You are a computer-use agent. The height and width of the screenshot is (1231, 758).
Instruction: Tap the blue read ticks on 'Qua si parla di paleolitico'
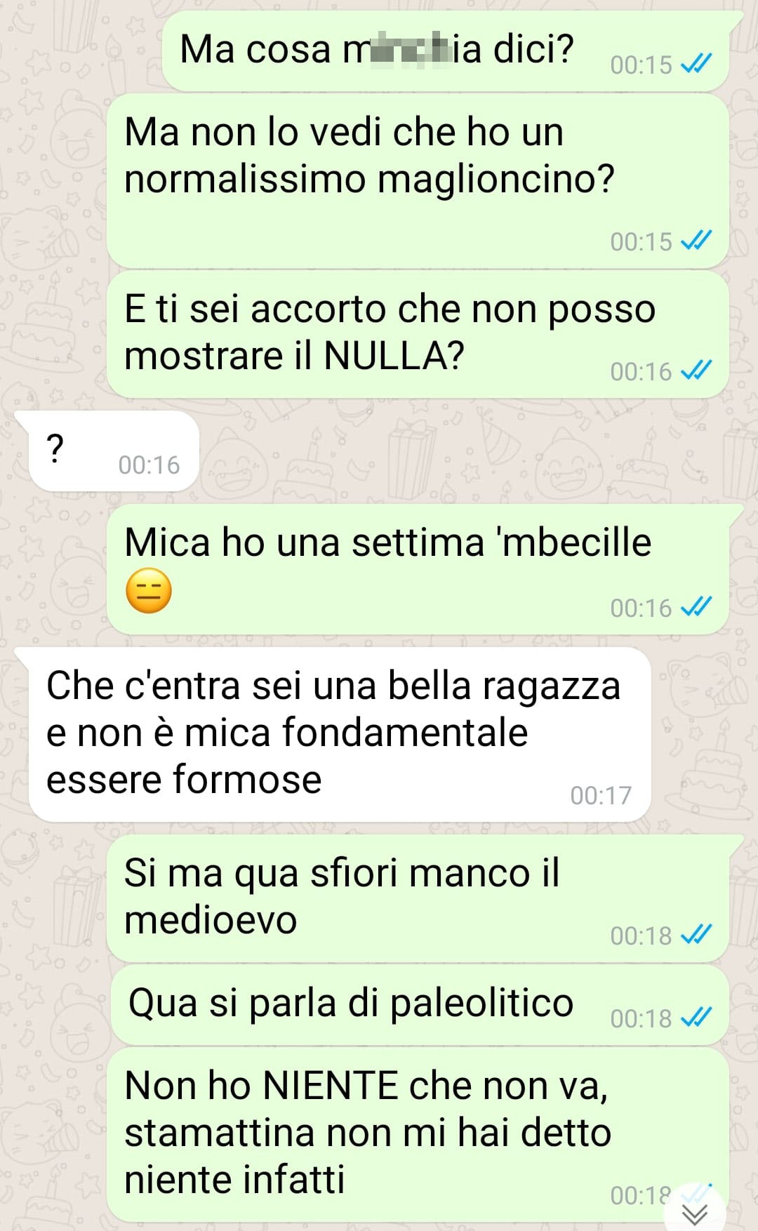[696, 1017]
